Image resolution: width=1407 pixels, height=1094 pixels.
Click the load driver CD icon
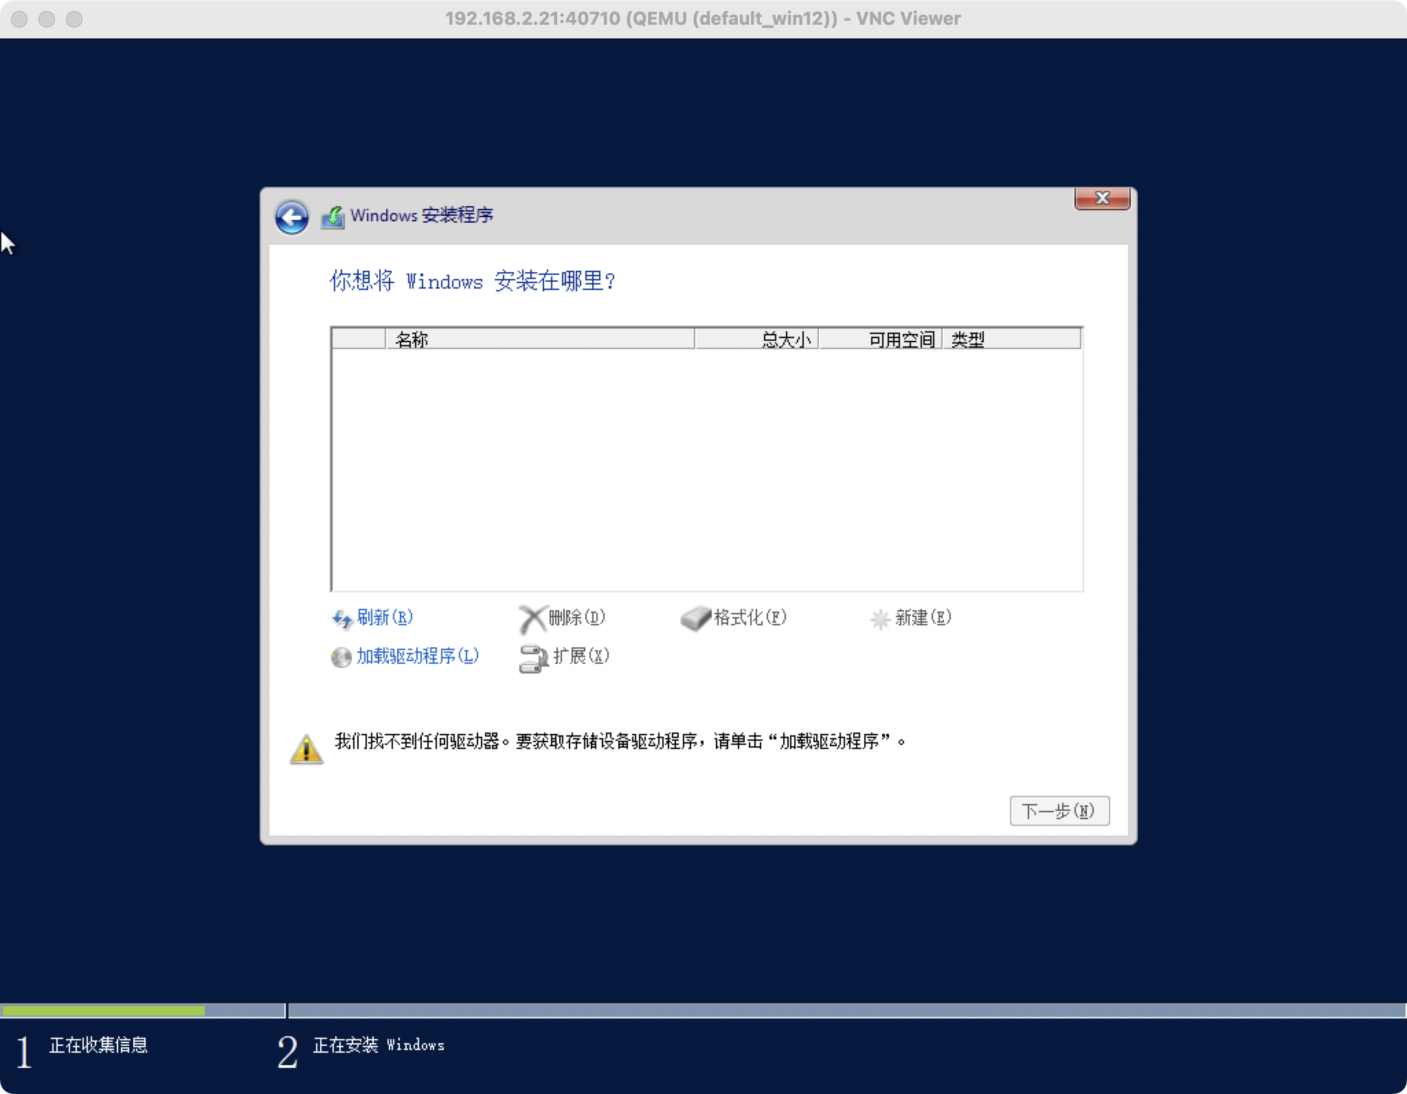click(x=341, y=658)
